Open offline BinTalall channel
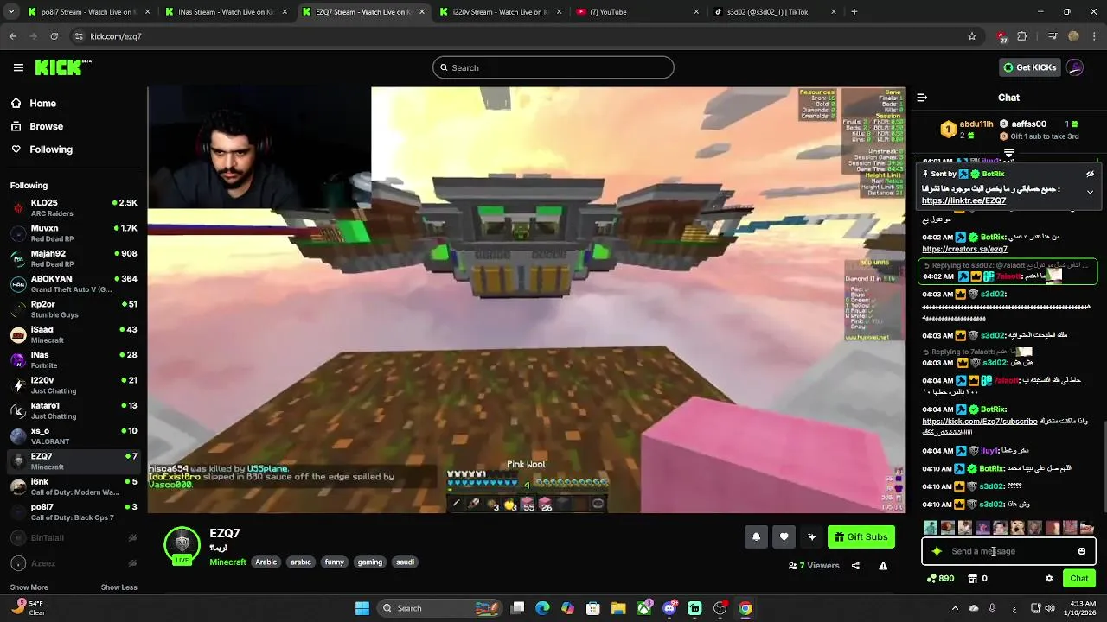1107x622 pixels. pyautogui.click(x=74, y=537)
